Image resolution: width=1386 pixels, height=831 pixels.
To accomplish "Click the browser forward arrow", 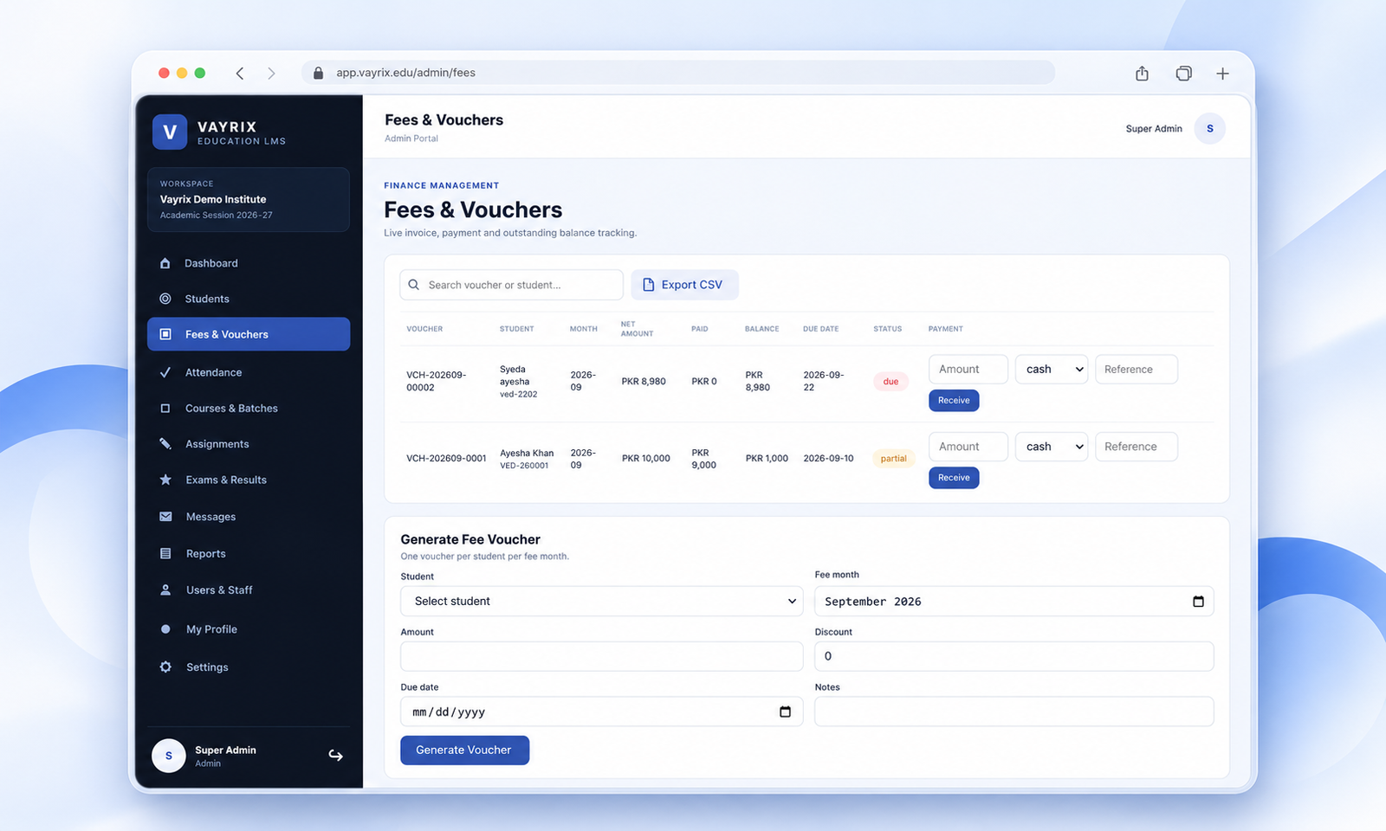I will click(x=271, y=74).
